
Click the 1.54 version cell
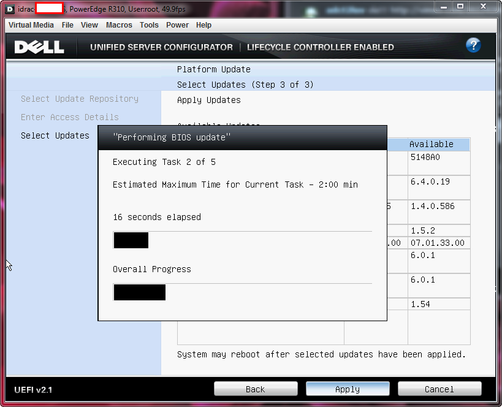(439, 304)
